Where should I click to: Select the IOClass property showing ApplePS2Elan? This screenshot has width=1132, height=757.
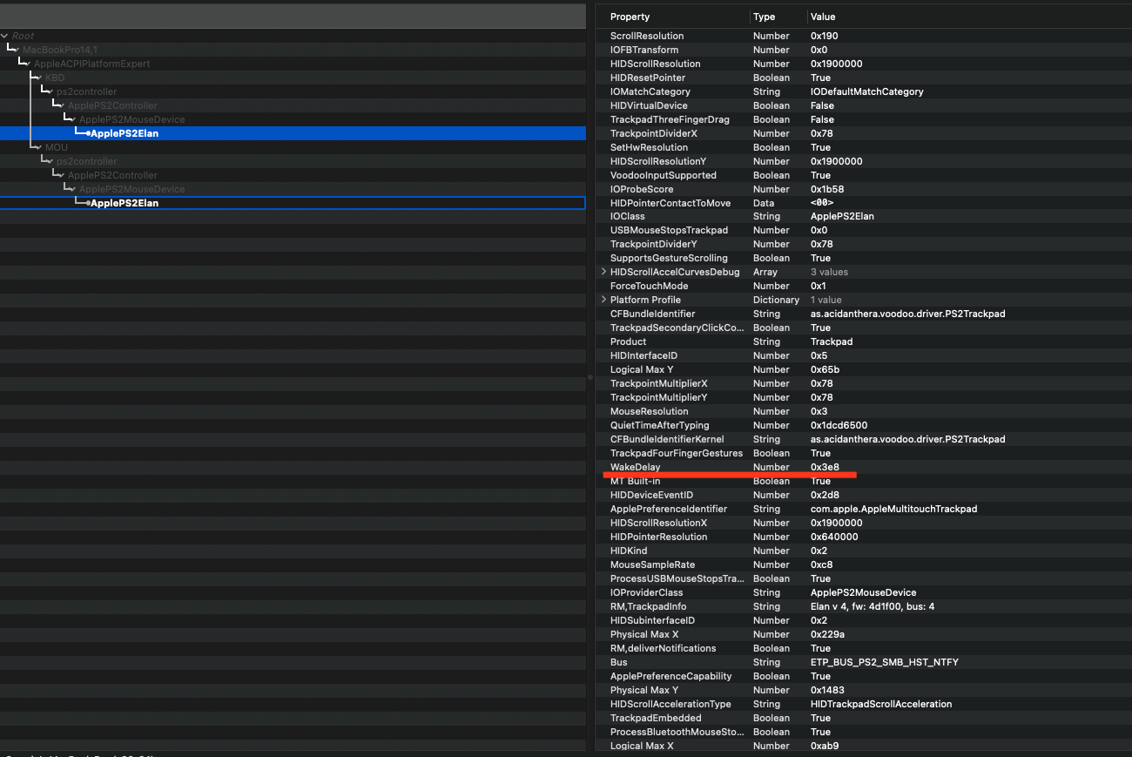[697, 216]
